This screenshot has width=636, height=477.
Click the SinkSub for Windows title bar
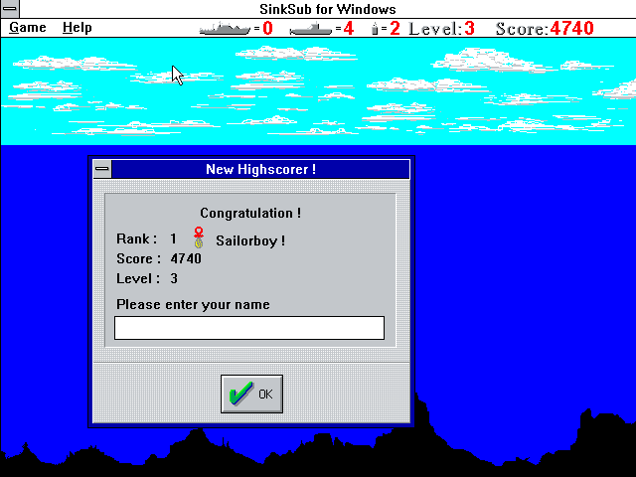click(x=320, y=9)
